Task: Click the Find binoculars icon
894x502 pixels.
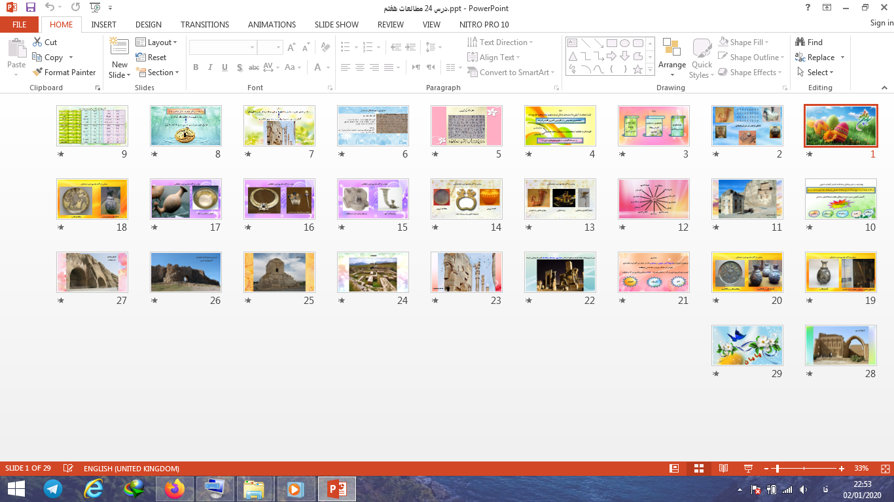Action: [800, 42]
